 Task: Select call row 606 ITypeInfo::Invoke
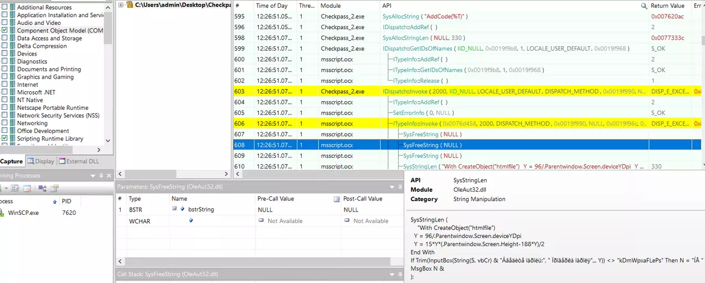[468, 124]
